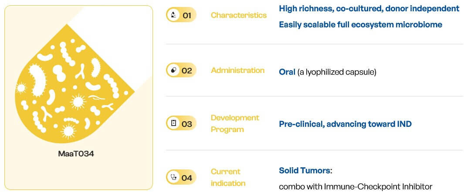
Task: Click "Easily scalable full ecosystem microbiome" text
Action: (x=360, y=25)
